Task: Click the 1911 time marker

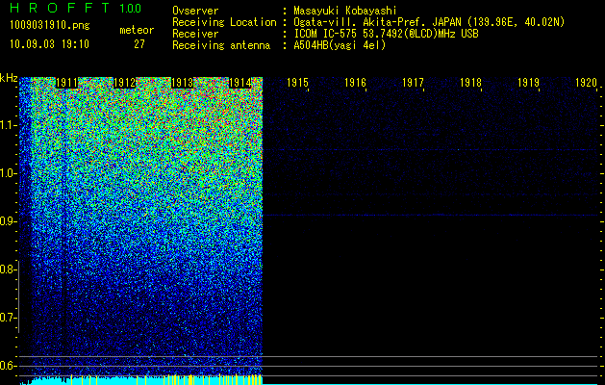Action: pyautogui.click(x=66, y=83)
